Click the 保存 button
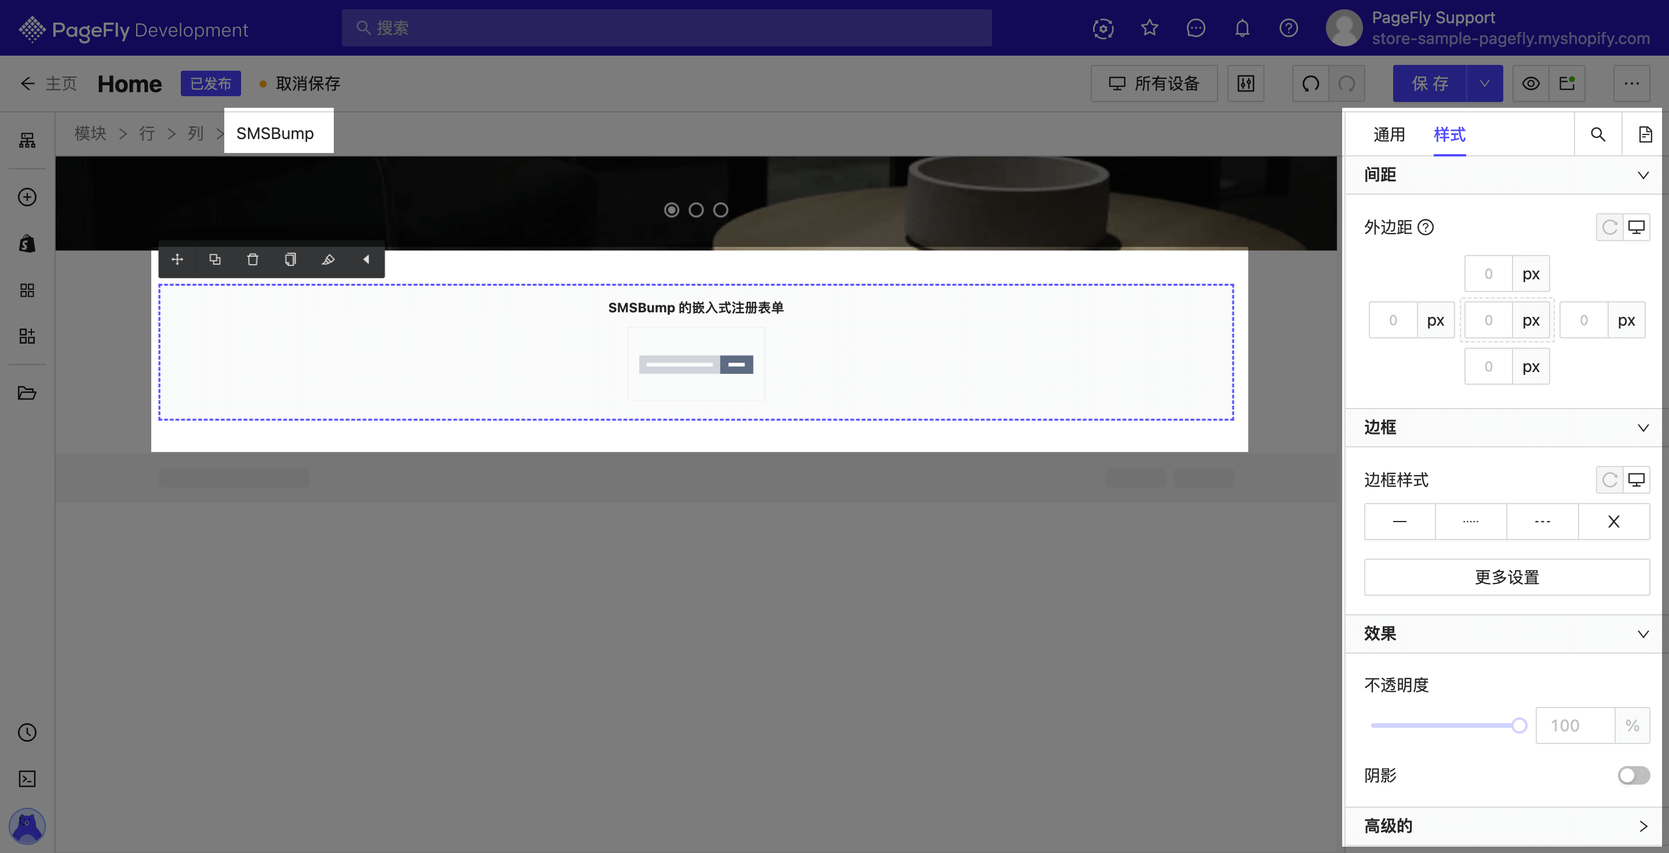 click(1429, 83)
